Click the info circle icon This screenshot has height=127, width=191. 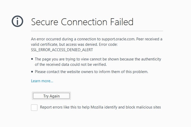[17, 21]
